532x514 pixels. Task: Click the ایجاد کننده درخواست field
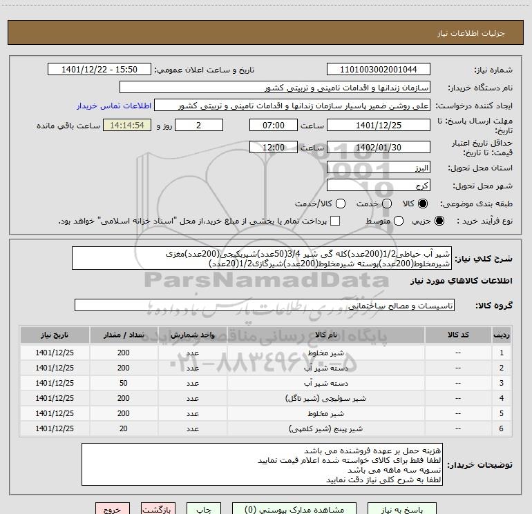coord(292,106)
